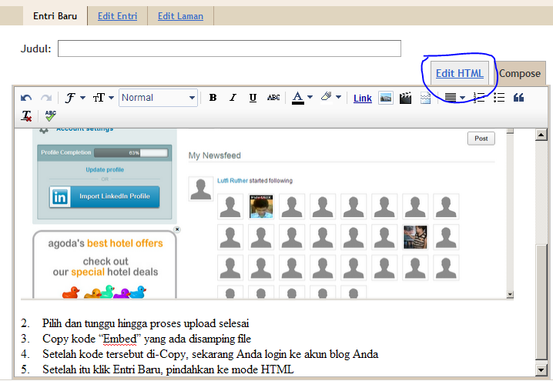Toggle italic formatting
This screenshot has height=381, width=553.
coord(233,98)
